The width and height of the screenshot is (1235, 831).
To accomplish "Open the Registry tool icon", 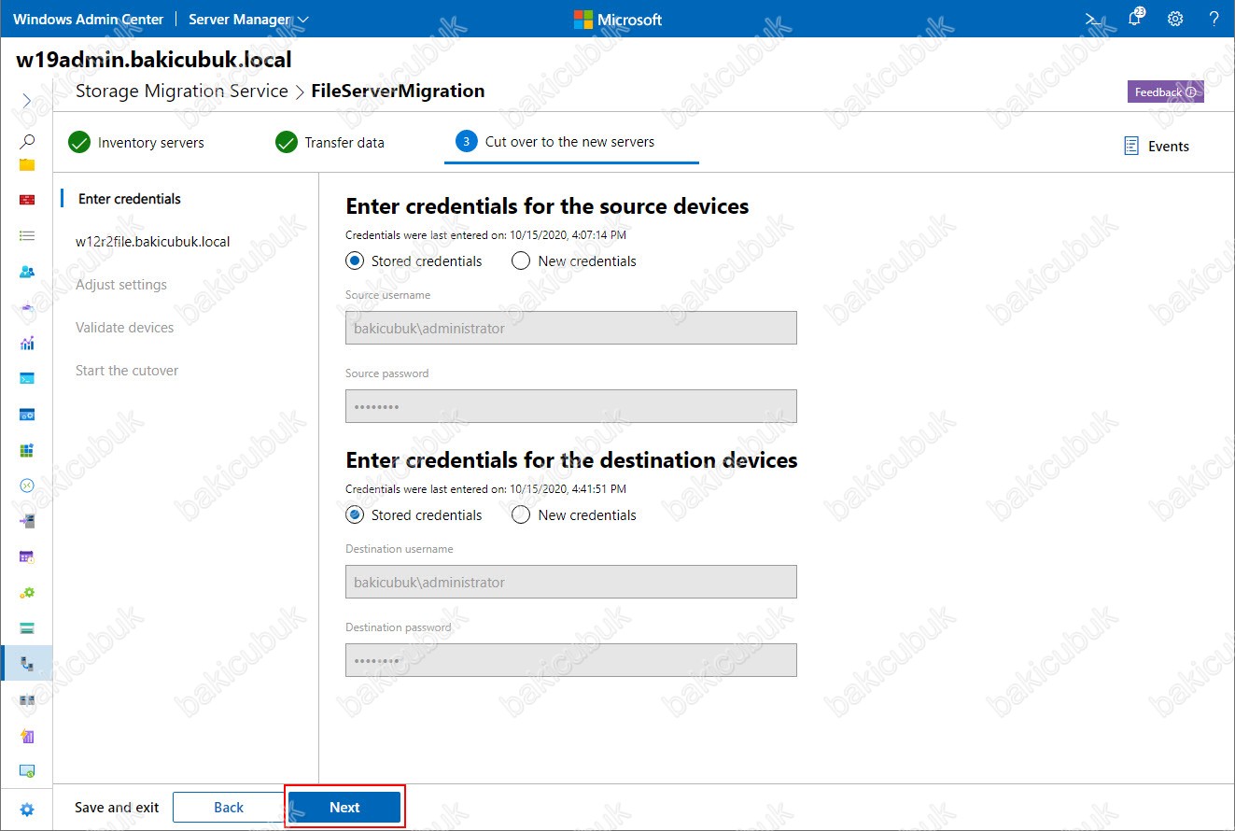I will tap(27, 450).
